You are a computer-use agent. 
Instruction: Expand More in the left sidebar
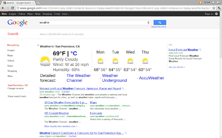(x=10, y=76)
